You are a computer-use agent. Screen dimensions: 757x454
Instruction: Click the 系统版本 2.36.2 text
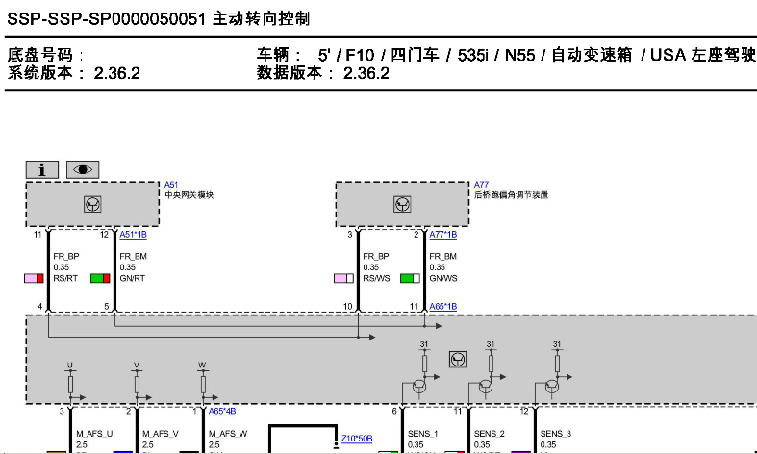[x=73, y=73]
